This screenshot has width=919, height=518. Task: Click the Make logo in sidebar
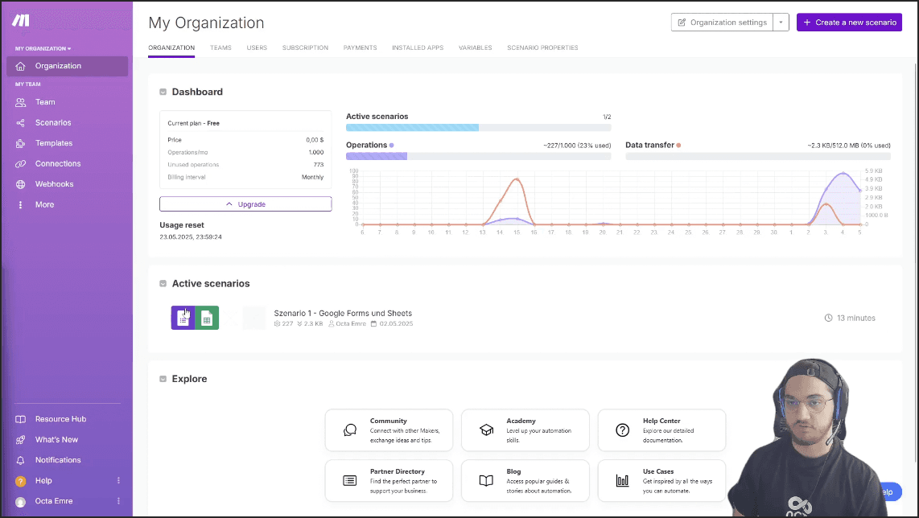click(x=20, y=20)
